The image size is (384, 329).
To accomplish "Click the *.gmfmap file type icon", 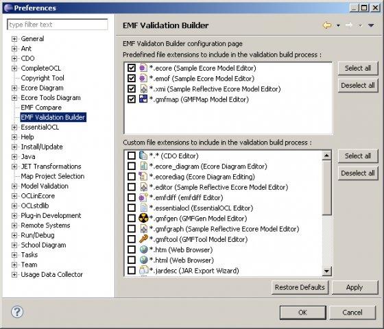I will click(143, 99).
